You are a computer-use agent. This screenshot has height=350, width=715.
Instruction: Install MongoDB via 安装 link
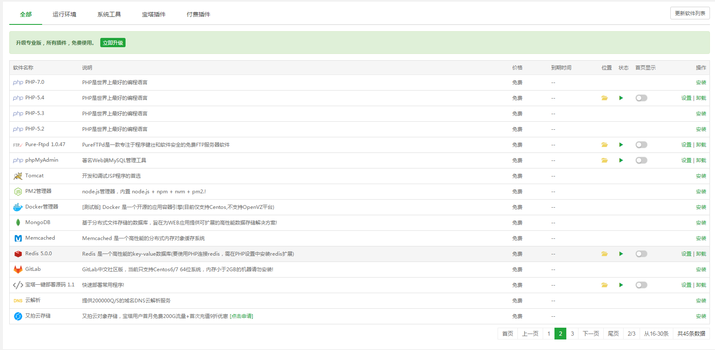(x=701, y=223)
